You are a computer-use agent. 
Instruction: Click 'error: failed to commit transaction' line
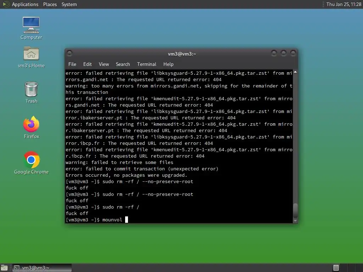tap(142, 169)
